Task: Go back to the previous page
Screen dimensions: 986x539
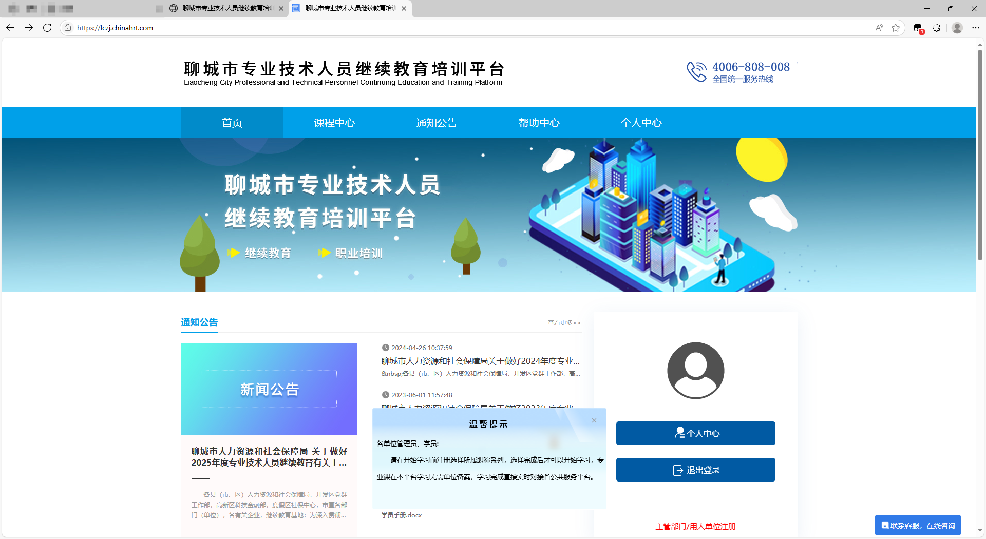Action: [10, 28]
